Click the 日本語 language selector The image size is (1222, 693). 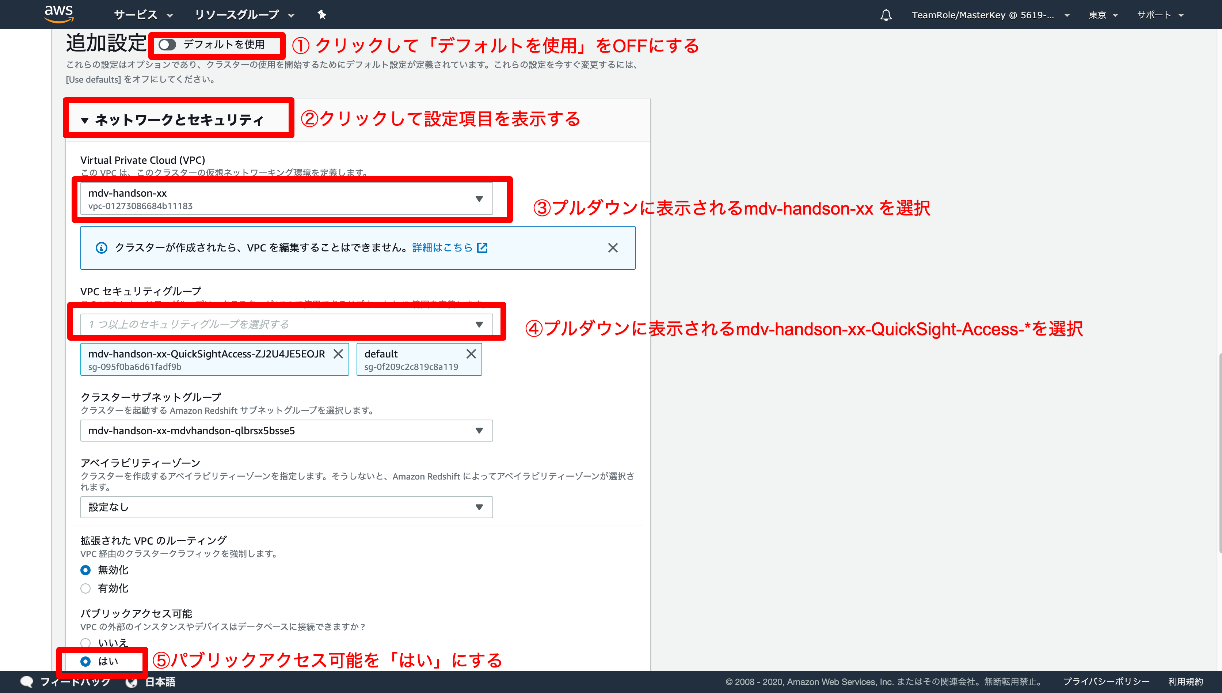[x=160, y=682]
